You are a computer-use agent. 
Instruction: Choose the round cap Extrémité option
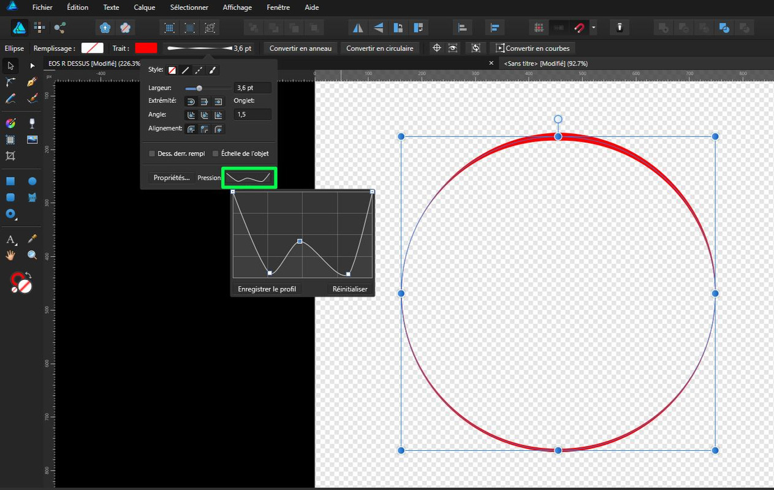191,101
